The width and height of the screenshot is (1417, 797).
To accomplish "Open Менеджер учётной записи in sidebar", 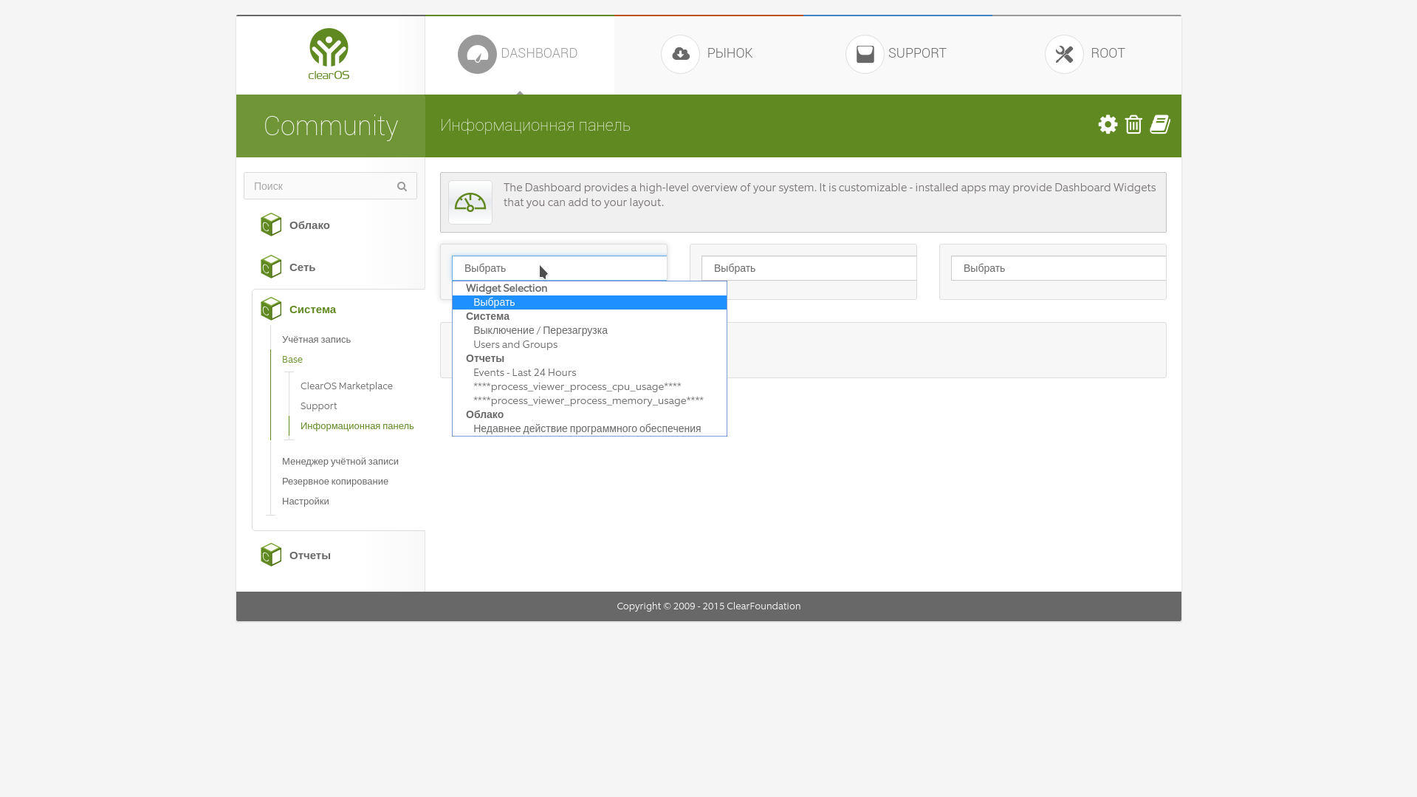I will [340, 462].
